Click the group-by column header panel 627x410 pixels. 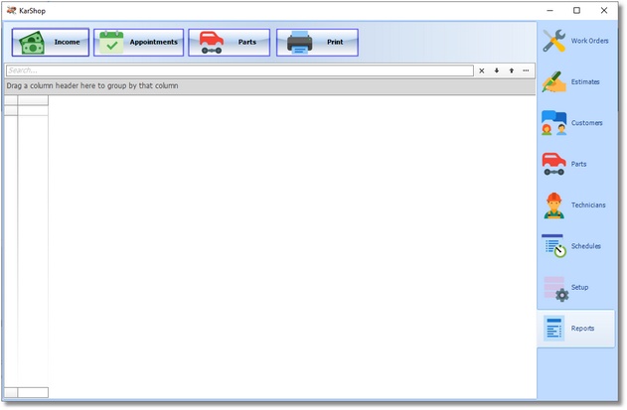268,86
